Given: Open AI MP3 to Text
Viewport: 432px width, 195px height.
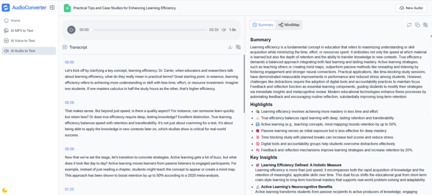Looking at the screenshot, I should click(x=22, y=30).
